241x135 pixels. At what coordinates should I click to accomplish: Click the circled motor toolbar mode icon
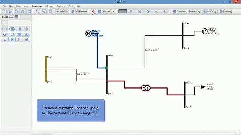[x=148, y=12]
